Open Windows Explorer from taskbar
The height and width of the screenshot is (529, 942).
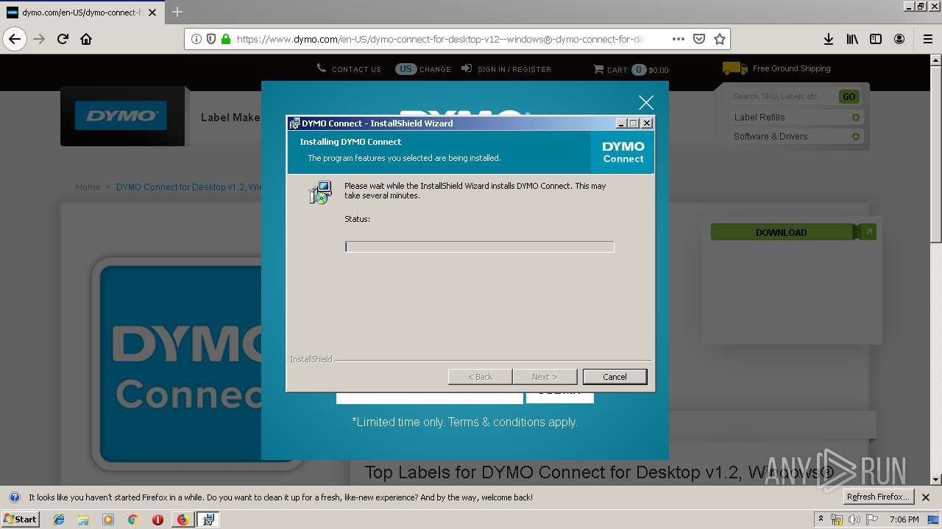[x=83, y=519]
